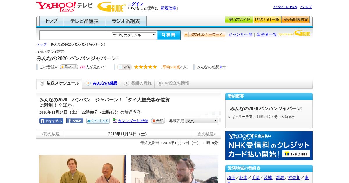Open the 茨城 regional listing link
The image size is (349, 183).
pyautogui.click(x=268, y=177)
